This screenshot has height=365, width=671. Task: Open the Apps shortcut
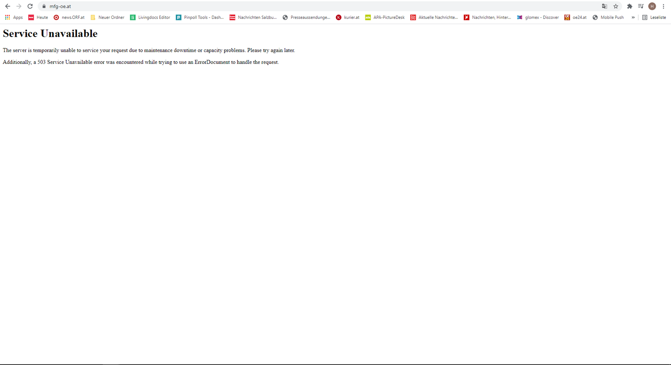pyautogui.click(x=14, y=17)
